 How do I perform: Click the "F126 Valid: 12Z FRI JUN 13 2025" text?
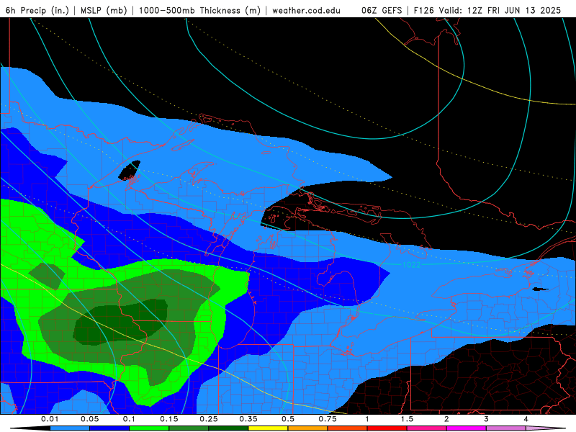[487, 10]
